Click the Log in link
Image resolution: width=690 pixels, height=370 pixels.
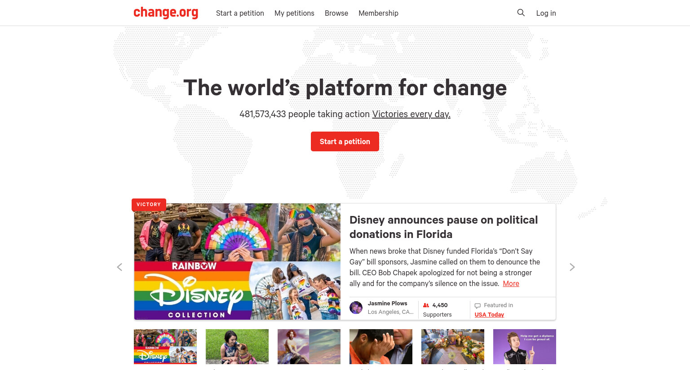[x=546, y=13]
